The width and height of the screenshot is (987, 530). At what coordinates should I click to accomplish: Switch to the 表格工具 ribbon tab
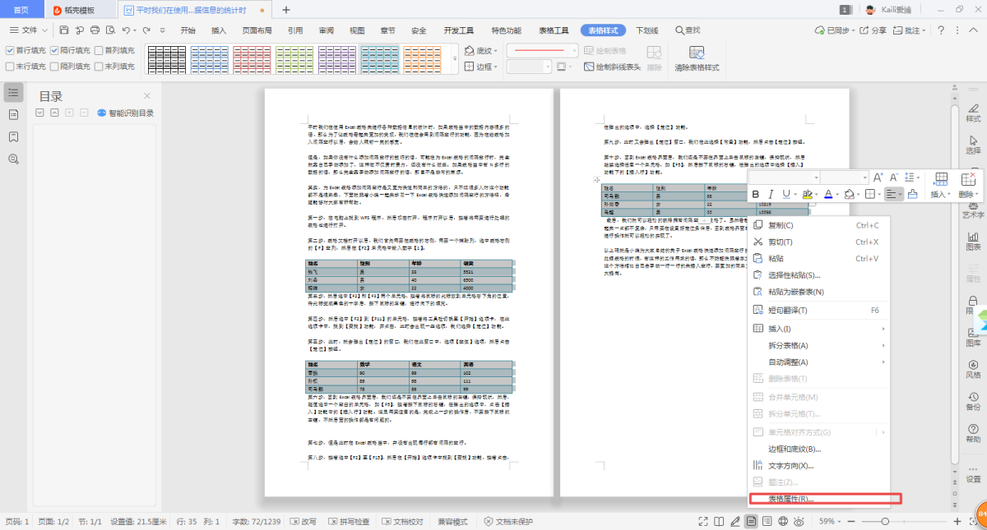[x=554, y=30]
